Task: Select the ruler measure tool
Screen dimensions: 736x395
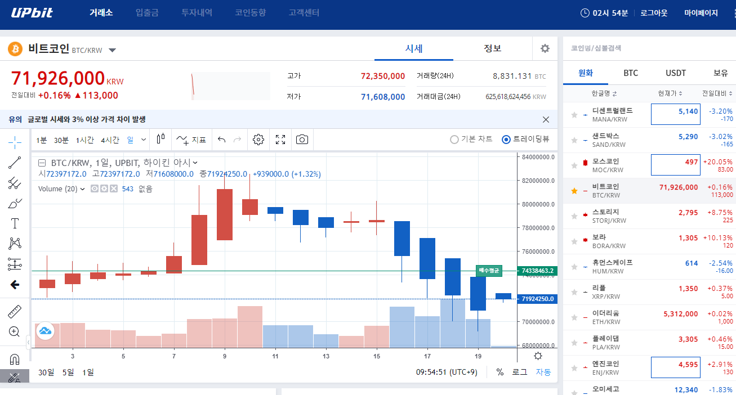Action: (x=15, y=311)
